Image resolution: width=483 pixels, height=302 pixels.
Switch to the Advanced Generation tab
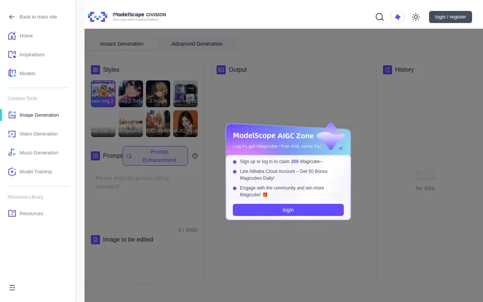coord(197,44)
